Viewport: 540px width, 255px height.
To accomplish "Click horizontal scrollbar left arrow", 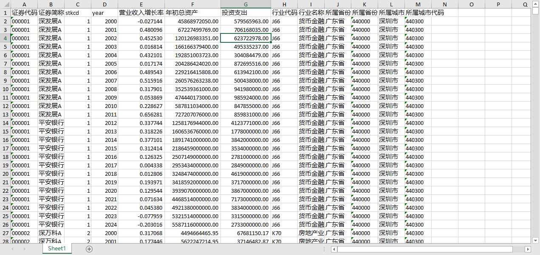I will pos(334,249).
